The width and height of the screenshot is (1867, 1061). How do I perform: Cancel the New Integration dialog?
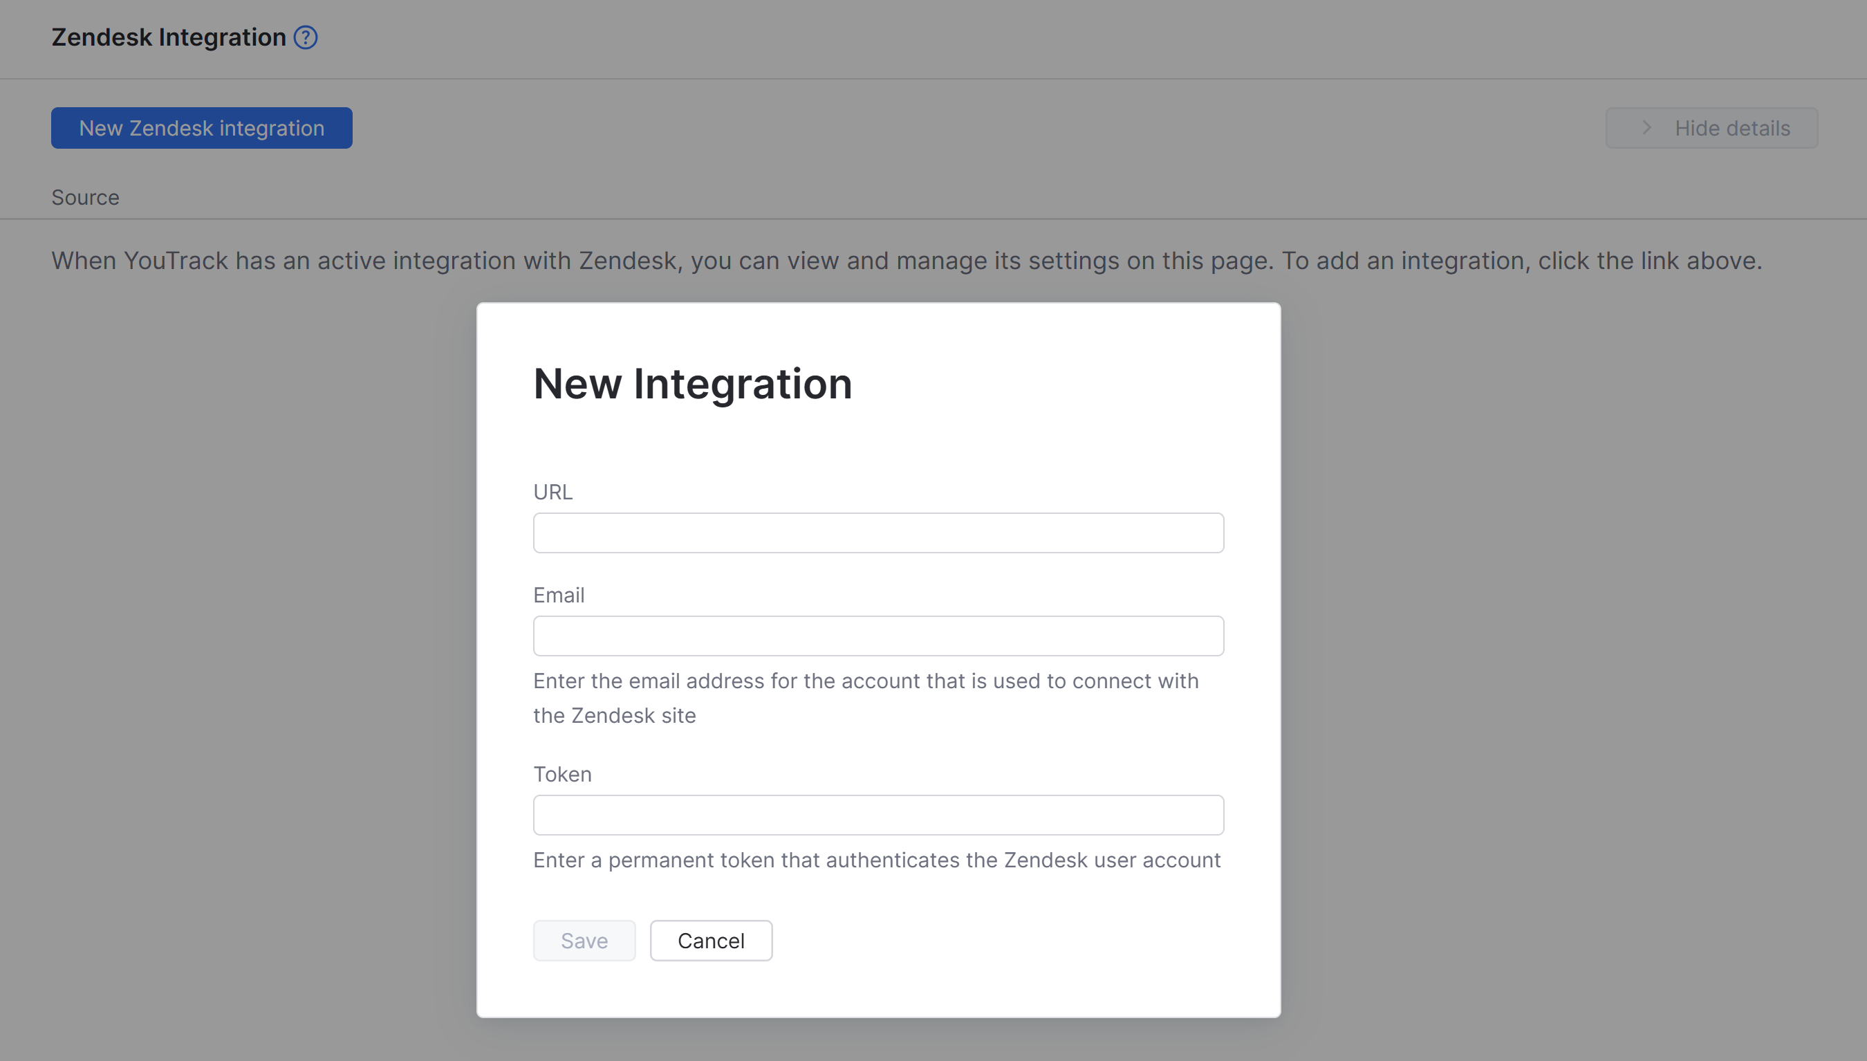click(710, 940)
